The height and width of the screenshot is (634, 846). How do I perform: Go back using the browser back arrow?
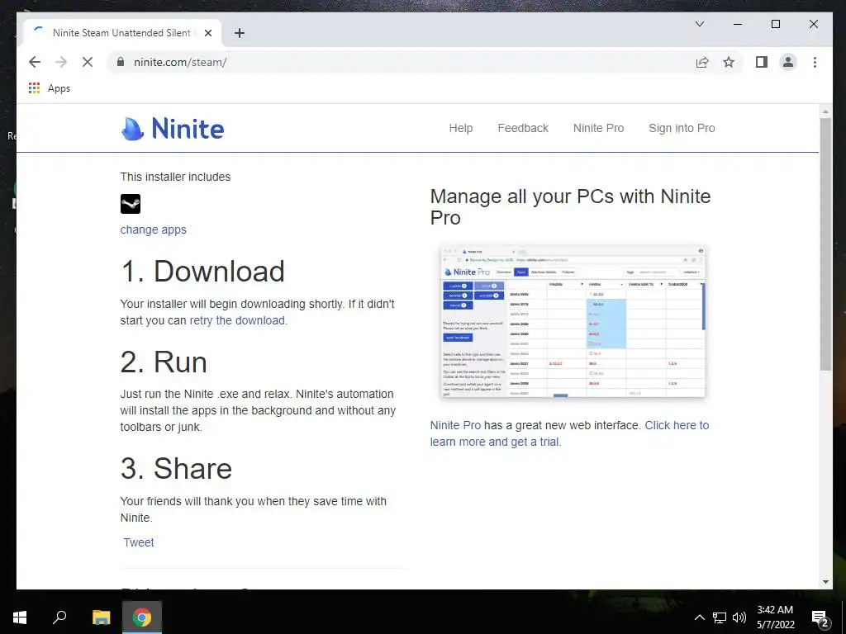pos(35,62)
